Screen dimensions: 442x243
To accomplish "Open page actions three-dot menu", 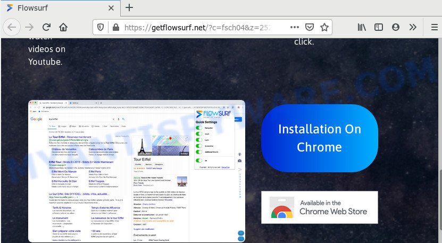I will pos(295,27).
